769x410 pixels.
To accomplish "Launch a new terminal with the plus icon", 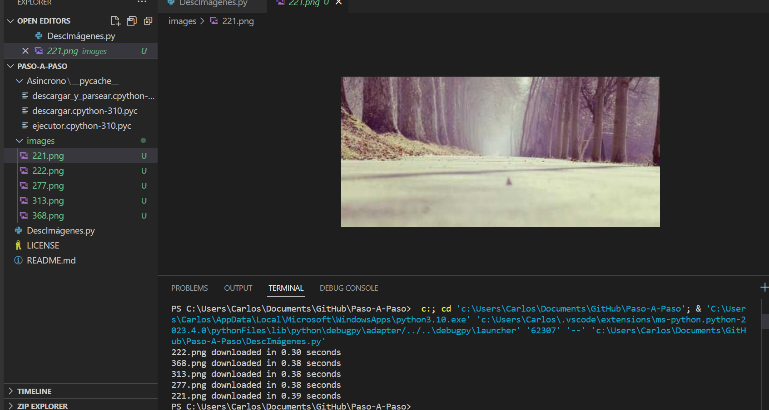I will (x=764, y=287).
